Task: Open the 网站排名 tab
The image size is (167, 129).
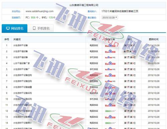Action: coord(15,28)
